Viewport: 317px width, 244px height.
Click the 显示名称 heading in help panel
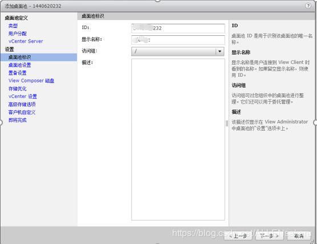click(241, 52)
